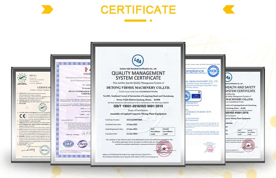
Task: Click the CERTIFICATE heading text
Action: (x=138, y=10)
